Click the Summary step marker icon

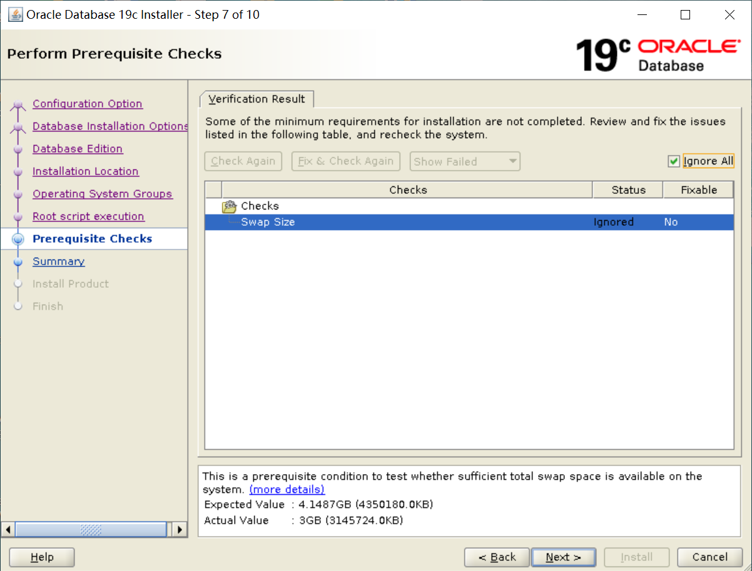point(18,262)
